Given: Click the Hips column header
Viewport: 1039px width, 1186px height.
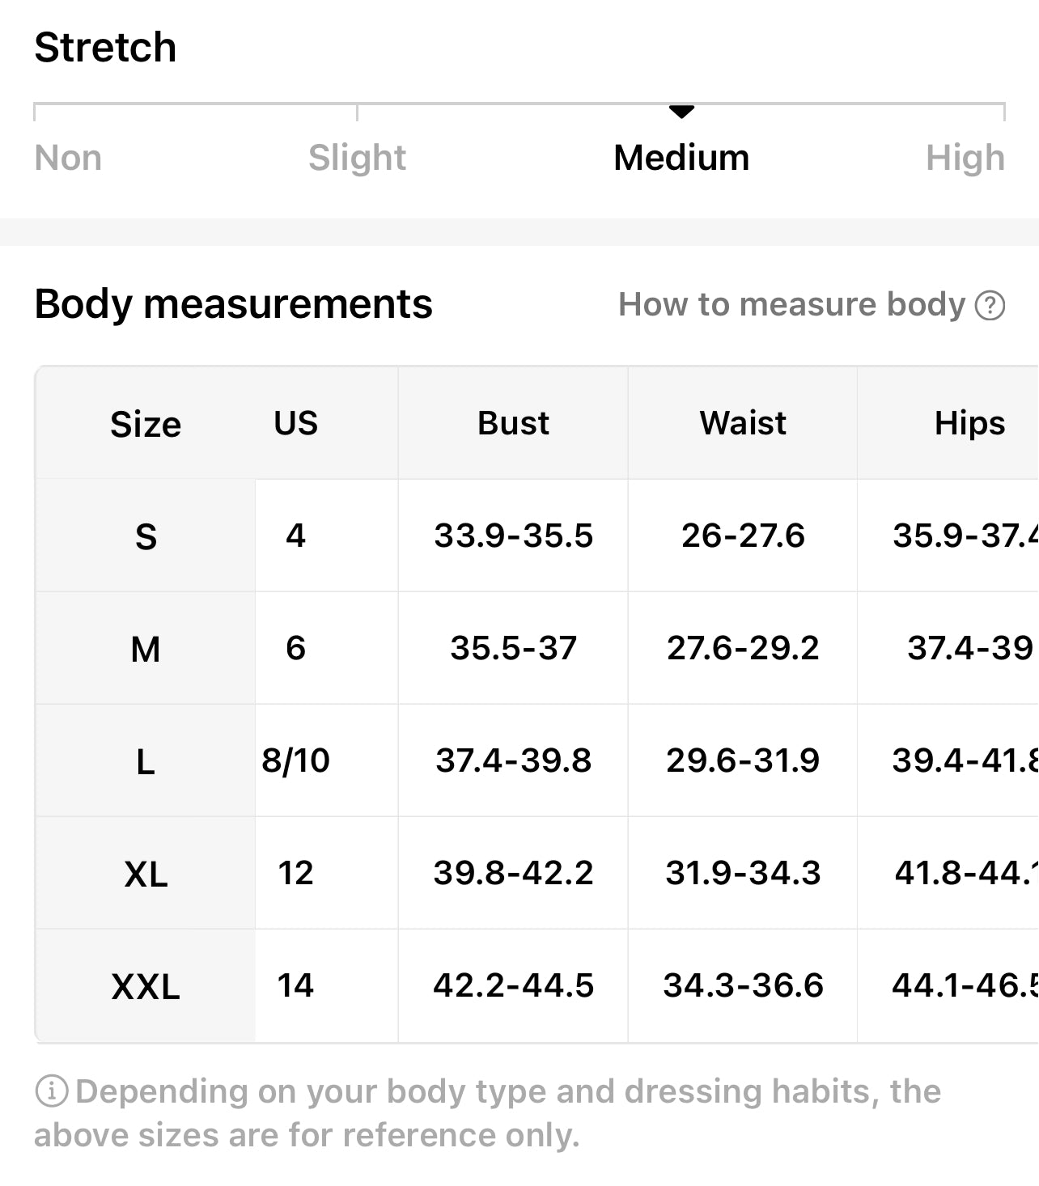Looking at the screenshot, I should pyautogui.click(x=969, y=423).
